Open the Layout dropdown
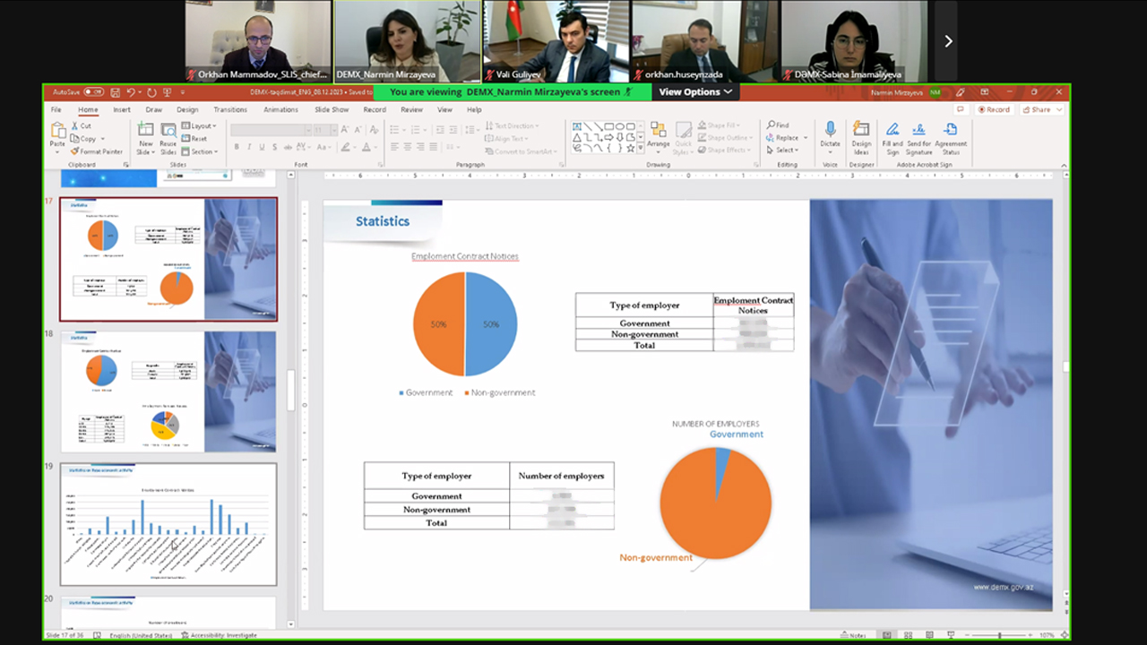Viewport: 1147px width, 645px height. click(199, 126)
